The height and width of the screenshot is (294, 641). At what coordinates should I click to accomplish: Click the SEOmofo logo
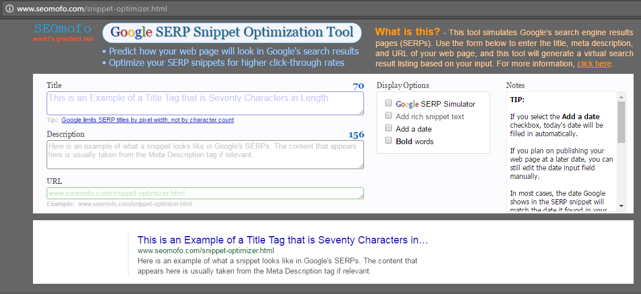63,28
